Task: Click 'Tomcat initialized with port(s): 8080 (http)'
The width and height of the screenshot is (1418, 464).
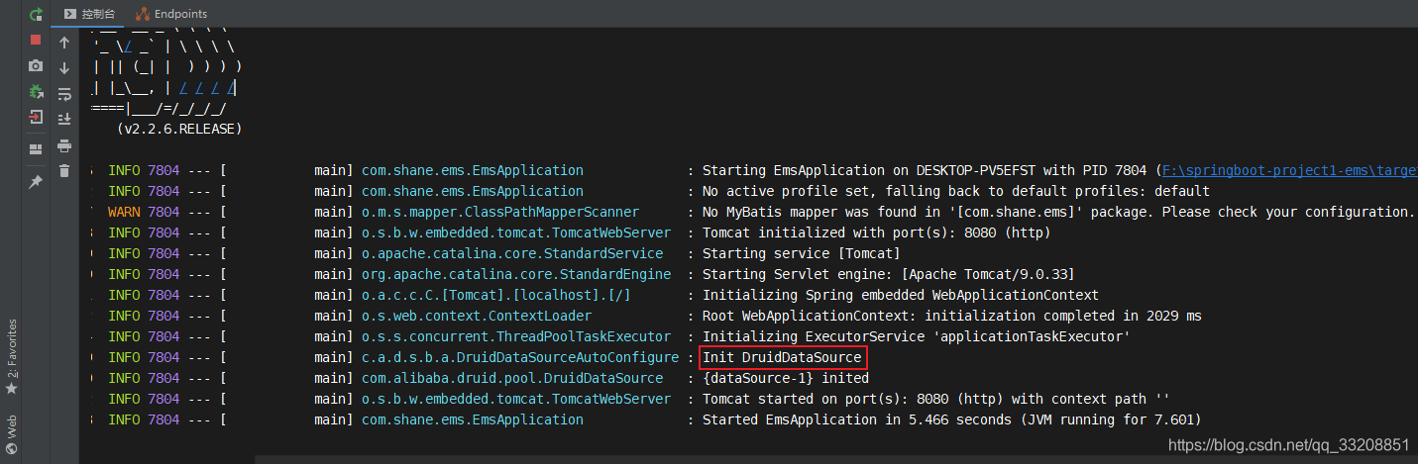Action: [x=877, y=232]
